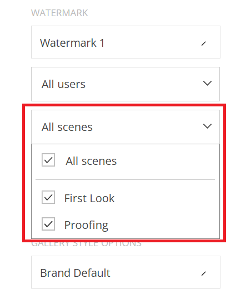
Task: Click the All users label text
Action: pos(63,84)
